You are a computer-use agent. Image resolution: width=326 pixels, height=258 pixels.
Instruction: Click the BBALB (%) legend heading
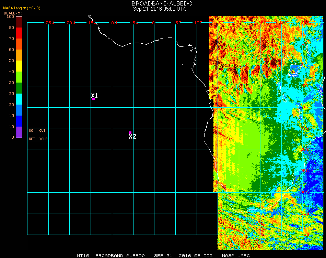click(14, 13)
